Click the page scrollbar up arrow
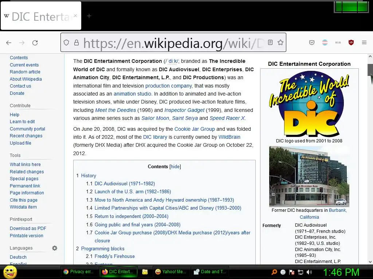 pyautogui.click(x=370, y=57)
